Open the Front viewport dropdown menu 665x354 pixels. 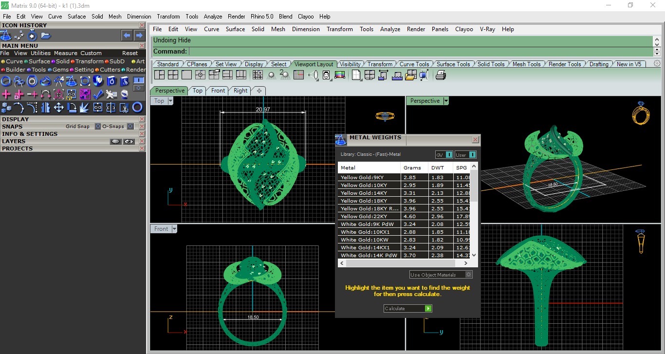pos(174,229)
